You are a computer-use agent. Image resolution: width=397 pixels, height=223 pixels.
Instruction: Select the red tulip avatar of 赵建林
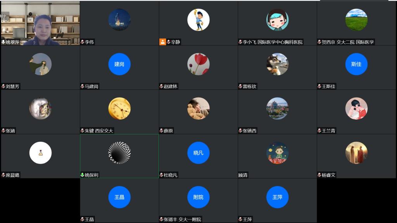click(198, 64)
